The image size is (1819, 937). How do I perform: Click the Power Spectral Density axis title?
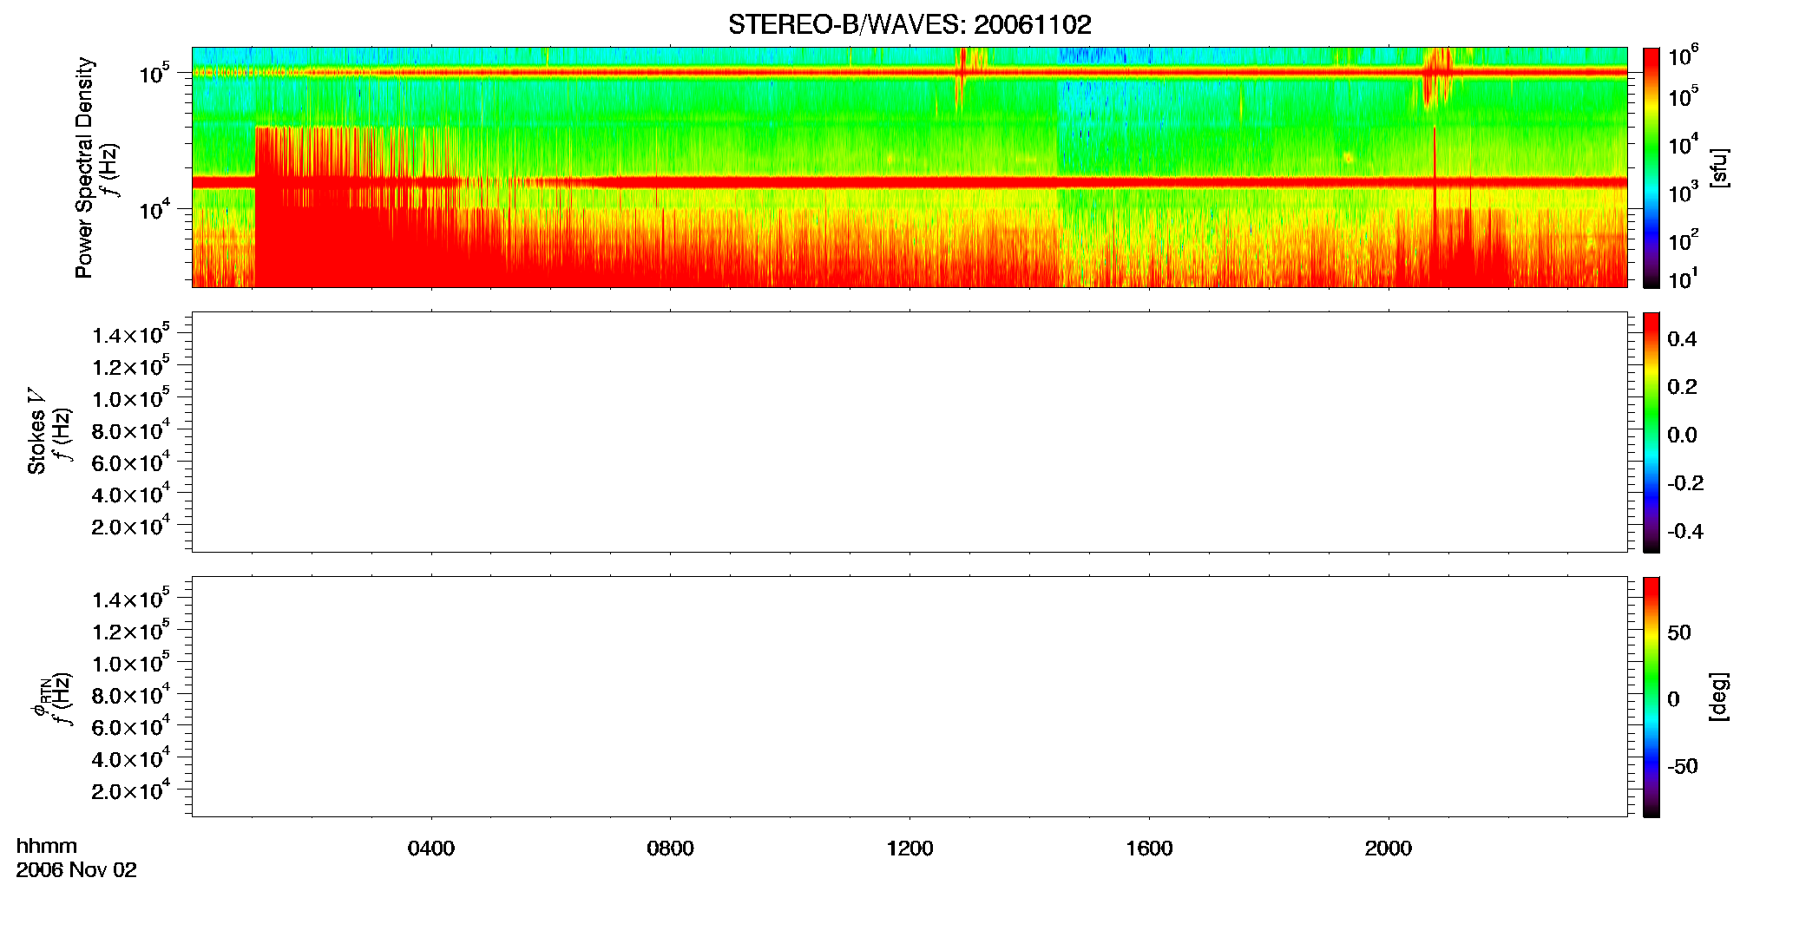[x=84, y=167]
